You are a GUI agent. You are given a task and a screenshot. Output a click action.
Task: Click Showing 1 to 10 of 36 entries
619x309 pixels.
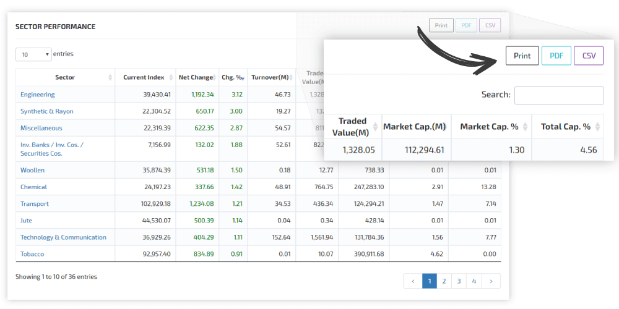(56, 277)
